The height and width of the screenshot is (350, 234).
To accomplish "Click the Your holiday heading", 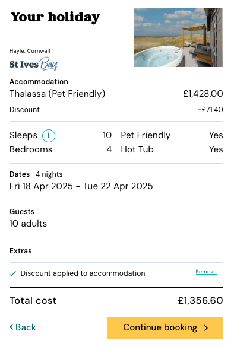I will click(55, 17).
